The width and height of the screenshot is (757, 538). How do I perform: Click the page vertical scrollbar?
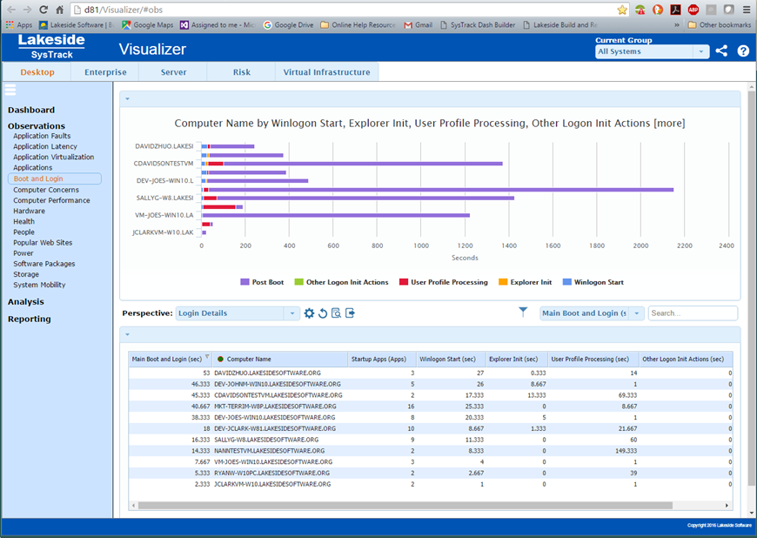click(751, 290)
